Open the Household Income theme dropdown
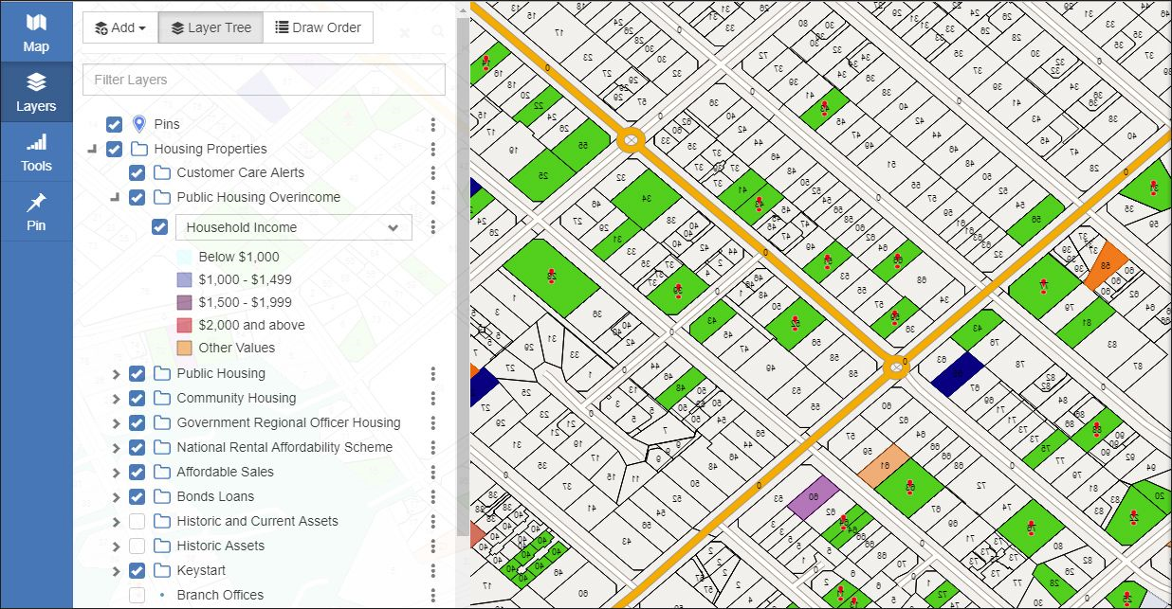Screen dimensions: 1172x609 click(294, 227)
